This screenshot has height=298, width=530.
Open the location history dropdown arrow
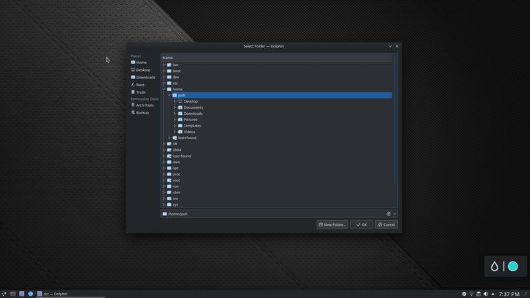point(394,214)
